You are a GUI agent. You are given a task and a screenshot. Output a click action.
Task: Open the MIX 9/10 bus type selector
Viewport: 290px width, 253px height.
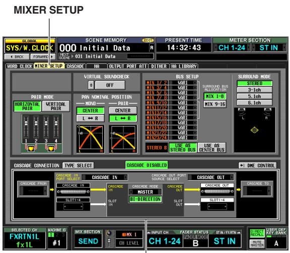[x=183, y=103]
